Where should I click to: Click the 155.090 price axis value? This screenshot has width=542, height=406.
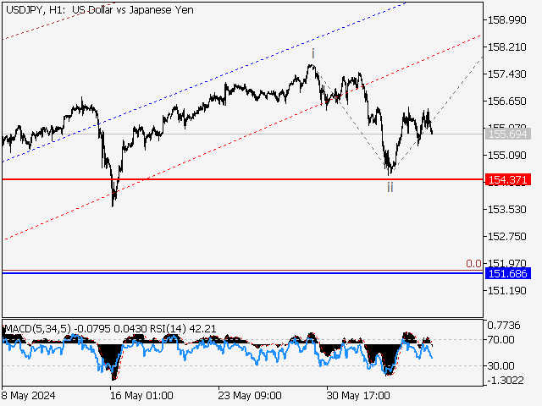tap(506, 156)
